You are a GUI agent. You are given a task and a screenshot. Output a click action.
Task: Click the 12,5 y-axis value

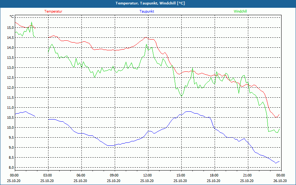click(x=10, y=78)
